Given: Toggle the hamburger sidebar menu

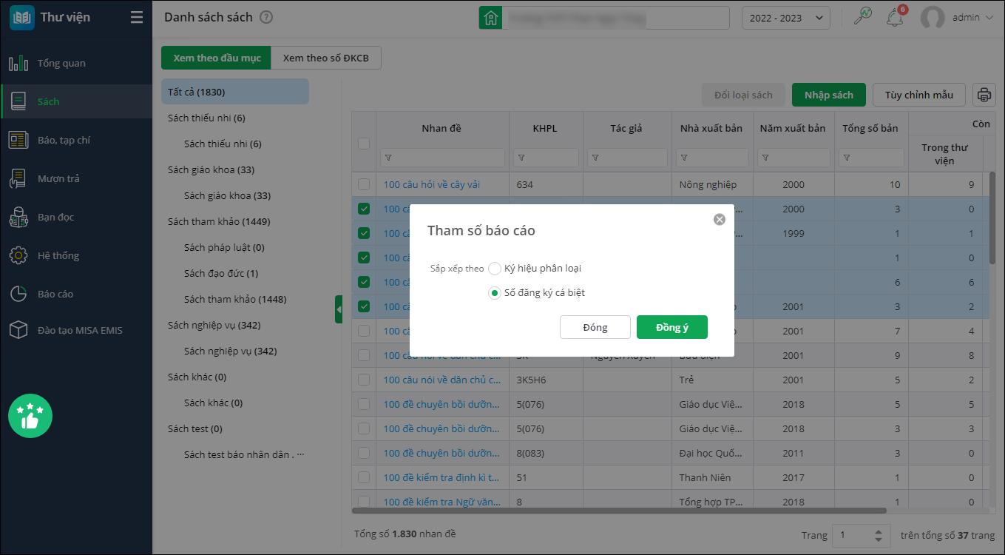Looking at the screenshot, I should pyautogui.click(x=137, y=17).
